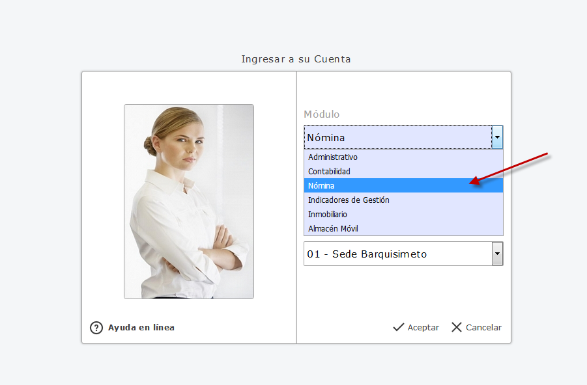Click the Módulo field label

(322, 114)
